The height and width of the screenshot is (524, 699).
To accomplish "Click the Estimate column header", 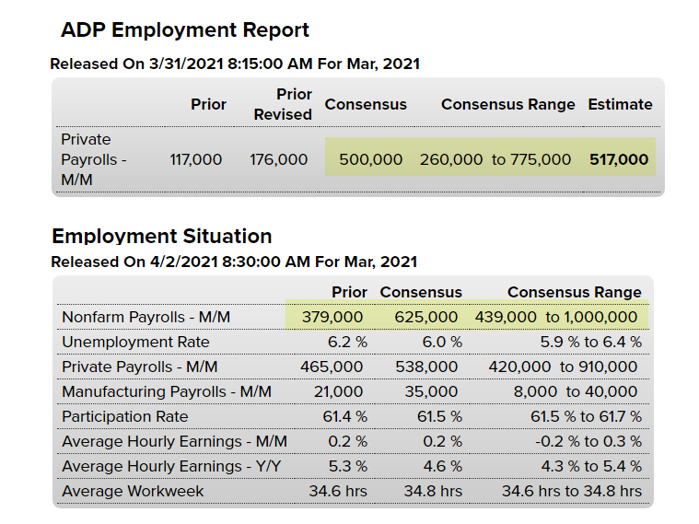I will tap(620, 104).
